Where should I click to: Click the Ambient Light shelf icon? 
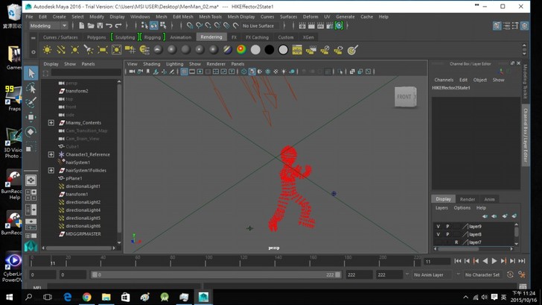pyautogui.click(x=47, y=50)
